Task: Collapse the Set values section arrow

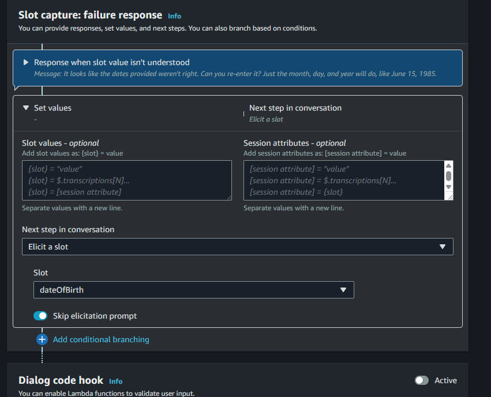Action: [x=26, y=108]
